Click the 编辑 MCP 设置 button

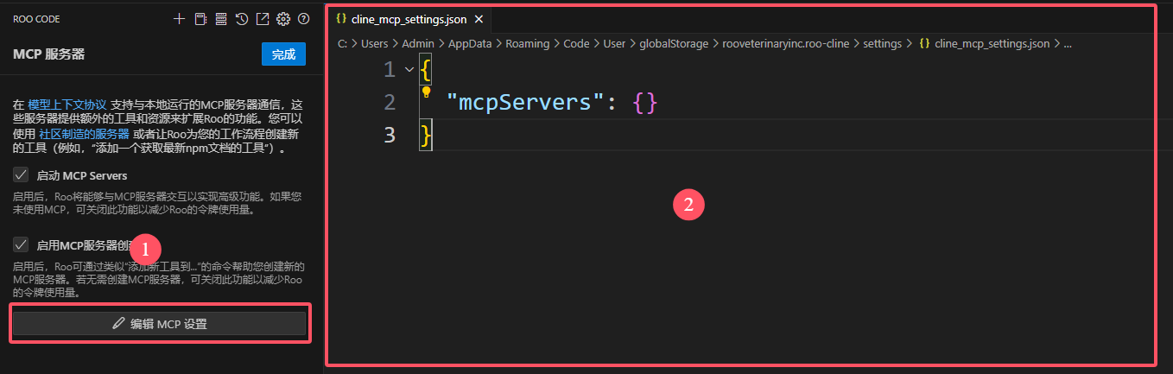[x=160, y=324]
